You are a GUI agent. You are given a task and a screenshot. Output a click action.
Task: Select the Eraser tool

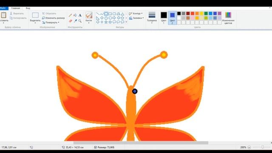pyautogui.click(x=70, y=21)
